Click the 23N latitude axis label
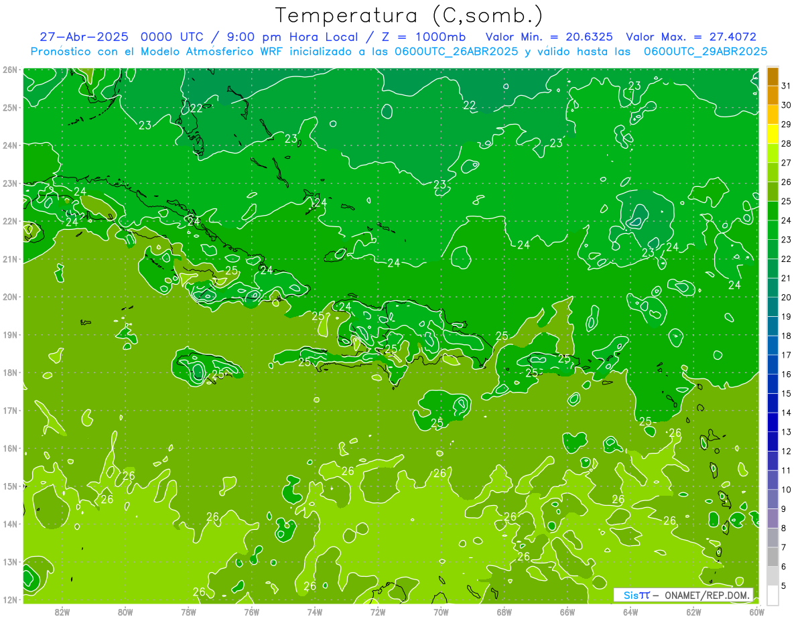Screen dimensions: 804x621 (x=9, y=183)
